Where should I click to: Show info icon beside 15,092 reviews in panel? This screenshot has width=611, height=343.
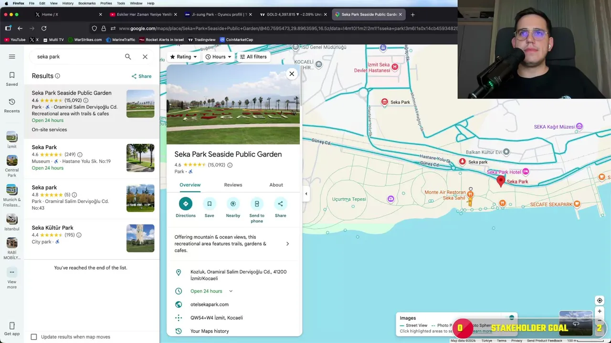click(x=230, y=165)
